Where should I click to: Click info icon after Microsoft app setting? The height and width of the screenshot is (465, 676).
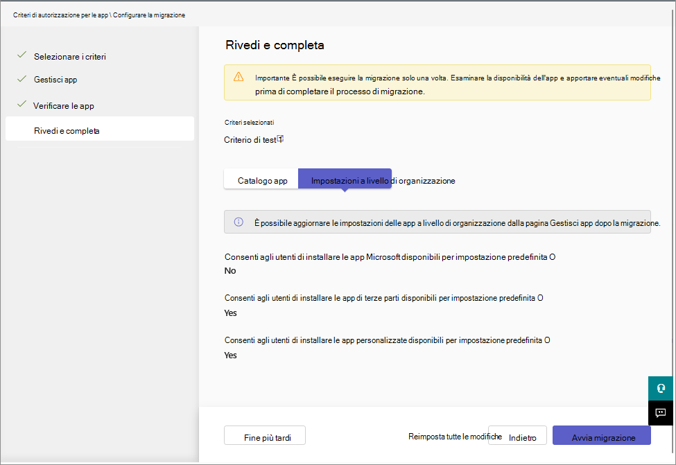tap(553, 257)
